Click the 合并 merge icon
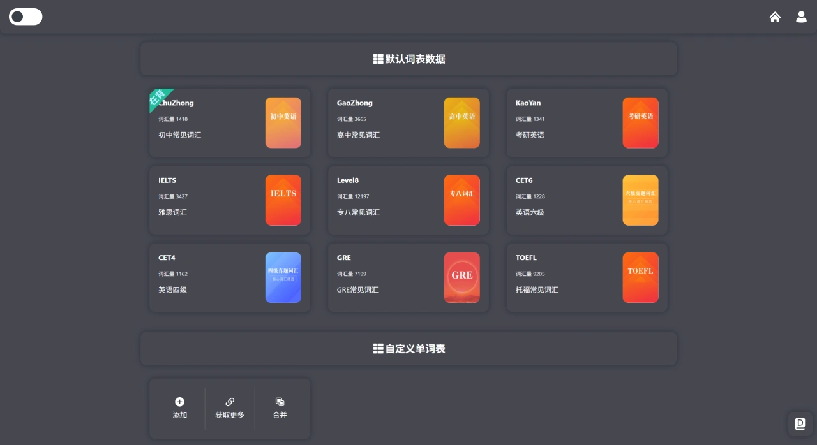Screen dimensions: 817x445 coord(280,402)
